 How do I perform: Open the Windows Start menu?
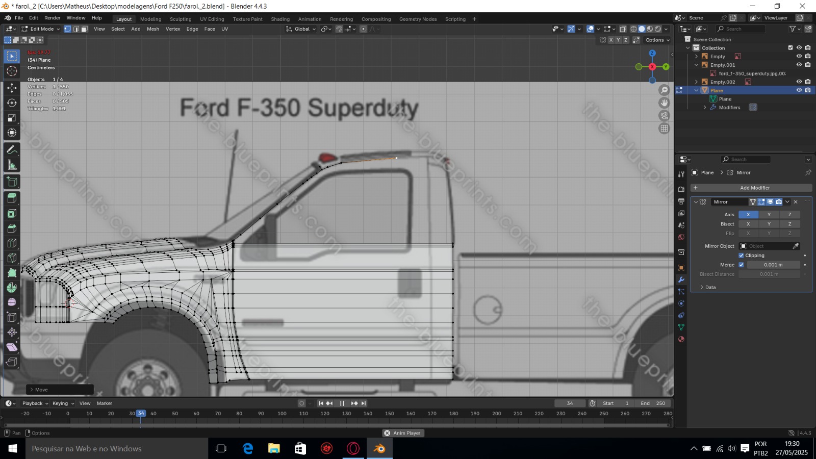(13, 448)
